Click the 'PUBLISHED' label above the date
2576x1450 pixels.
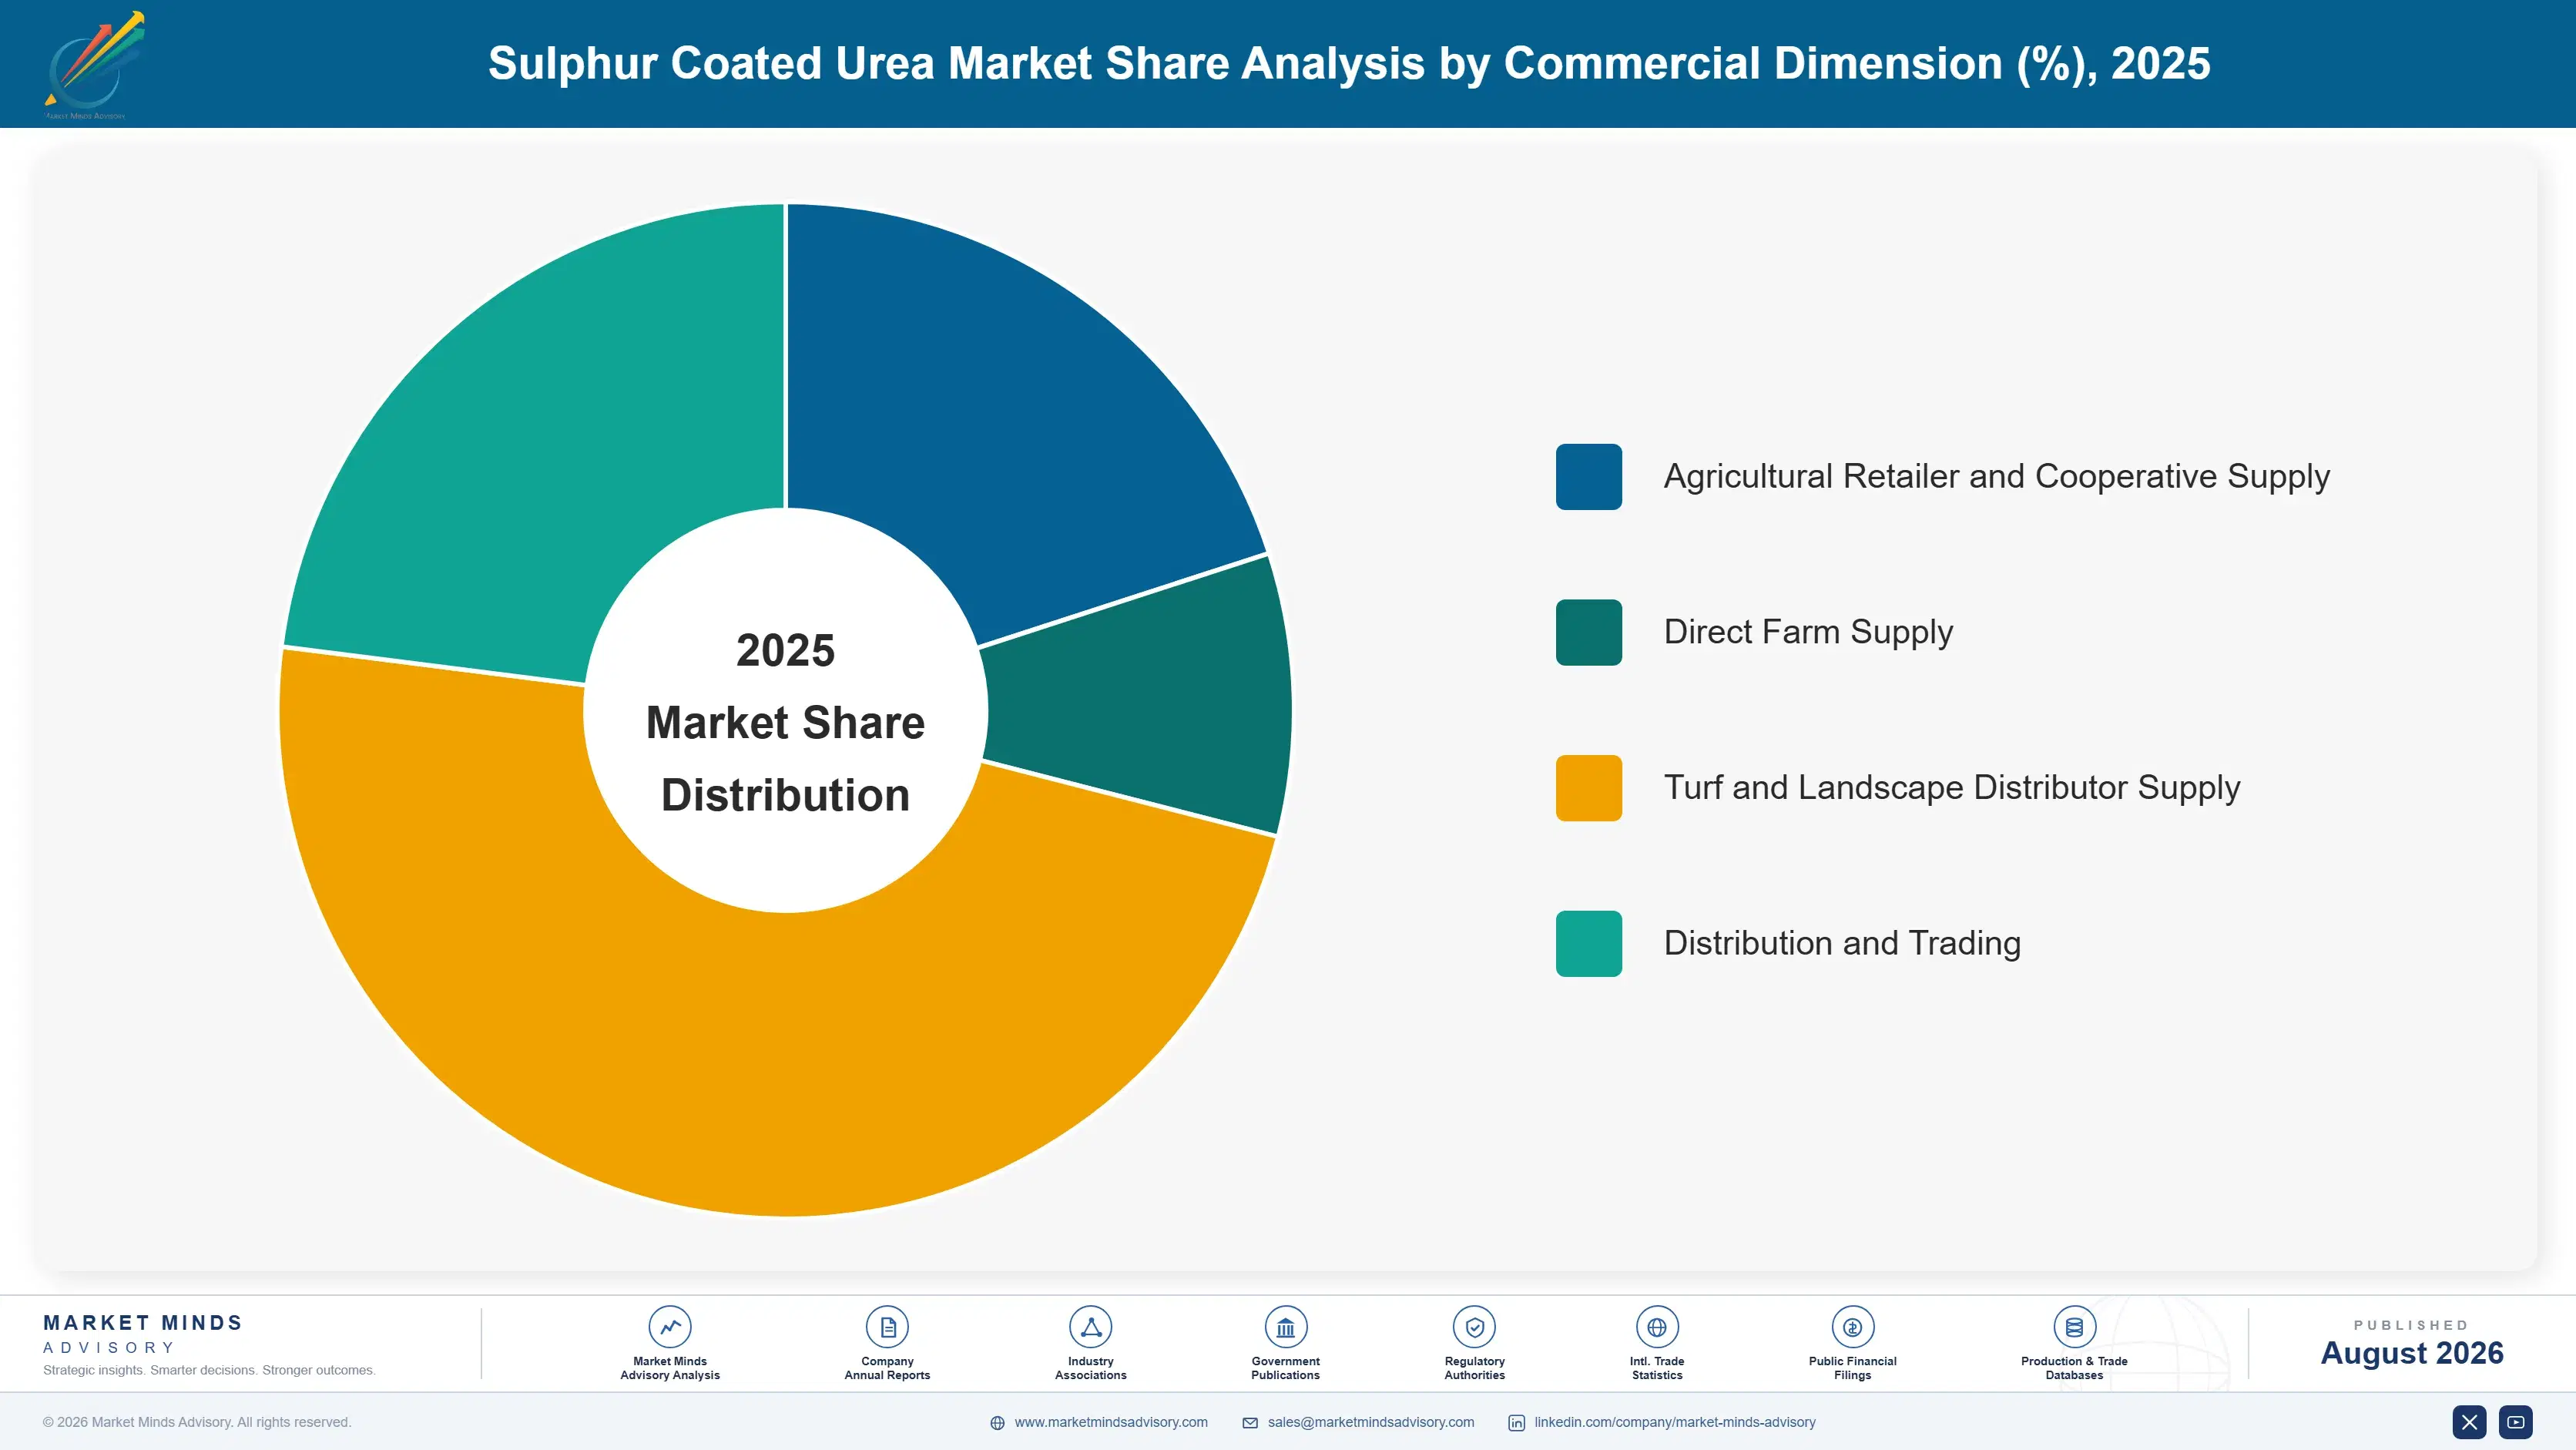[x=2411, y=1325]
